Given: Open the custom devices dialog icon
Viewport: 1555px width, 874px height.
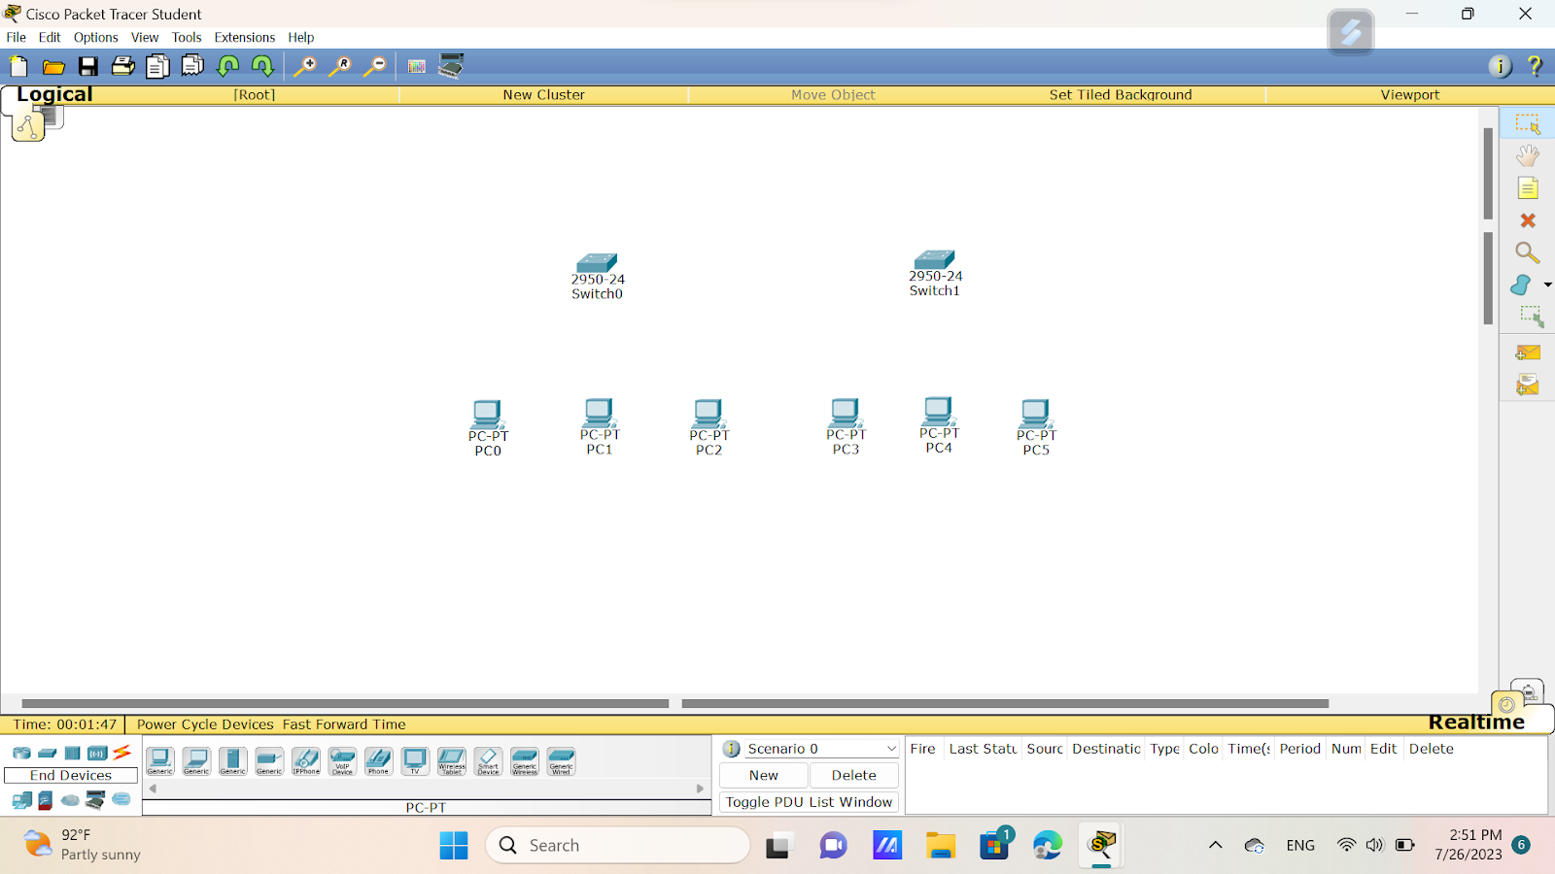Looking at the screenshot, I should [451, 66].
